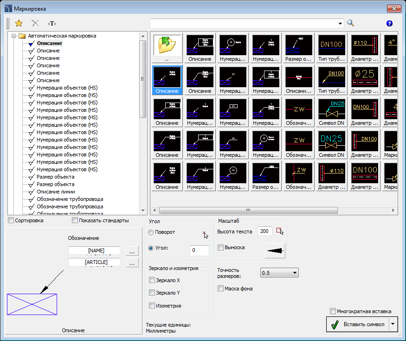The image size is (406, 341).
Task: Open the dropdown arrow next to Вставить символ
Action: [x=393, y=324]
